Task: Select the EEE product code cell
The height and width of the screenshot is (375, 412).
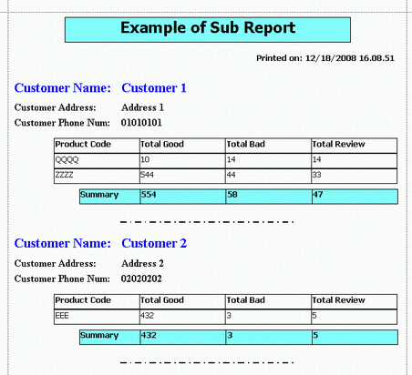Action: click(97, 317)
